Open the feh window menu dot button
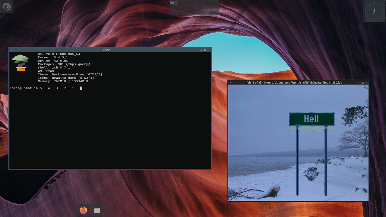 (x=230, y=83)
